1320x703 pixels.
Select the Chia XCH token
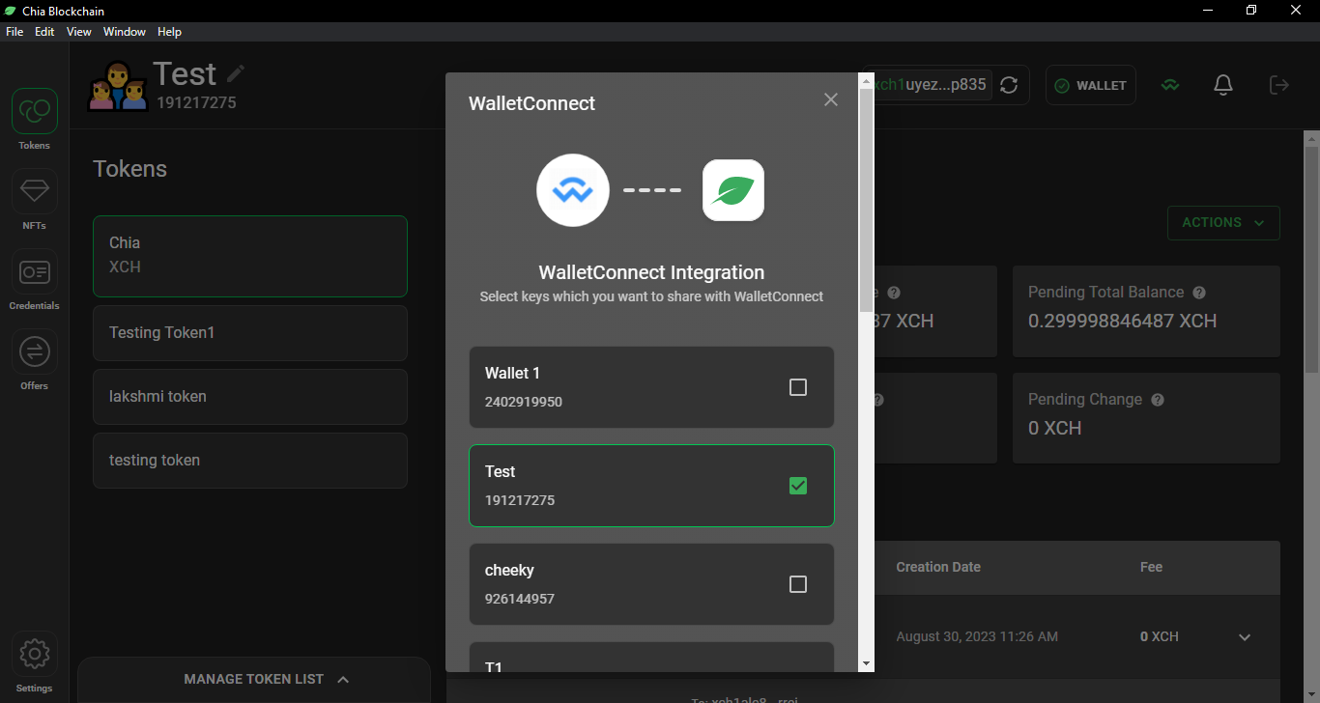tap(250, 256)
